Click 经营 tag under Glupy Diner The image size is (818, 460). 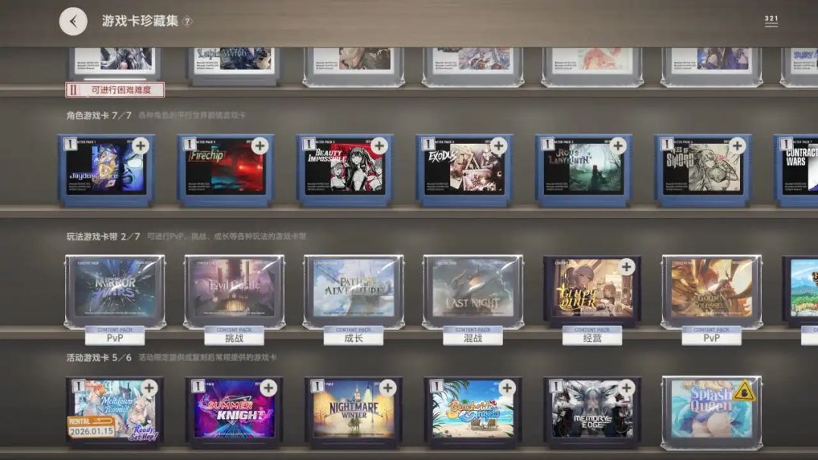click(592, 335)
